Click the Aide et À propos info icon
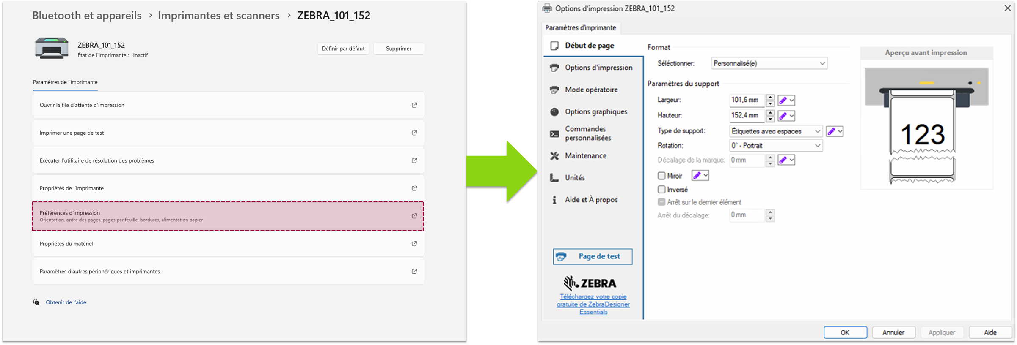 554,200
